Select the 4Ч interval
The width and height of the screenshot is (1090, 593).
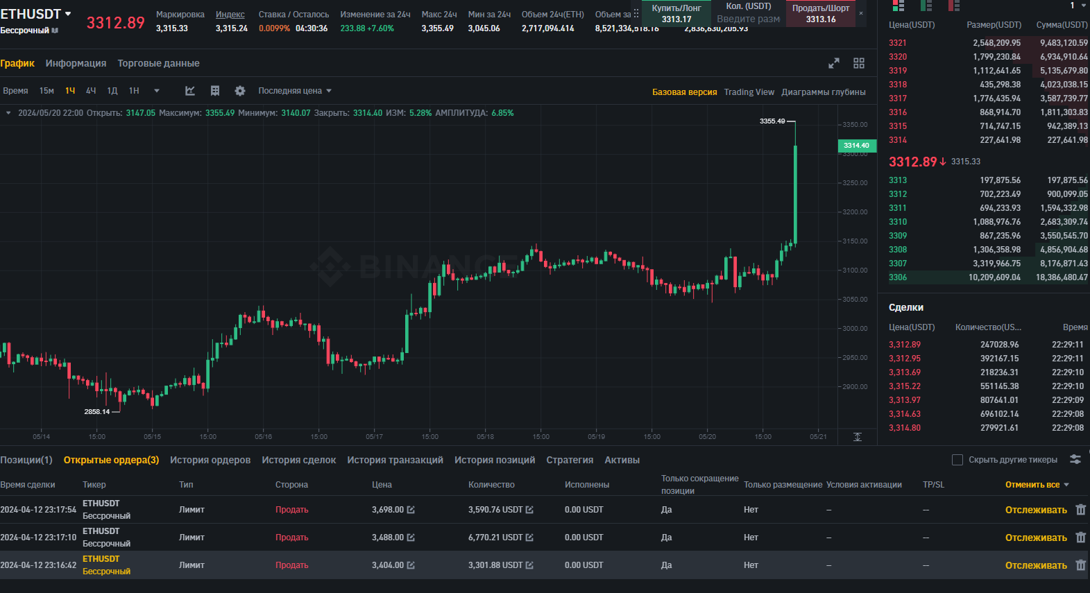coord(91,91)
